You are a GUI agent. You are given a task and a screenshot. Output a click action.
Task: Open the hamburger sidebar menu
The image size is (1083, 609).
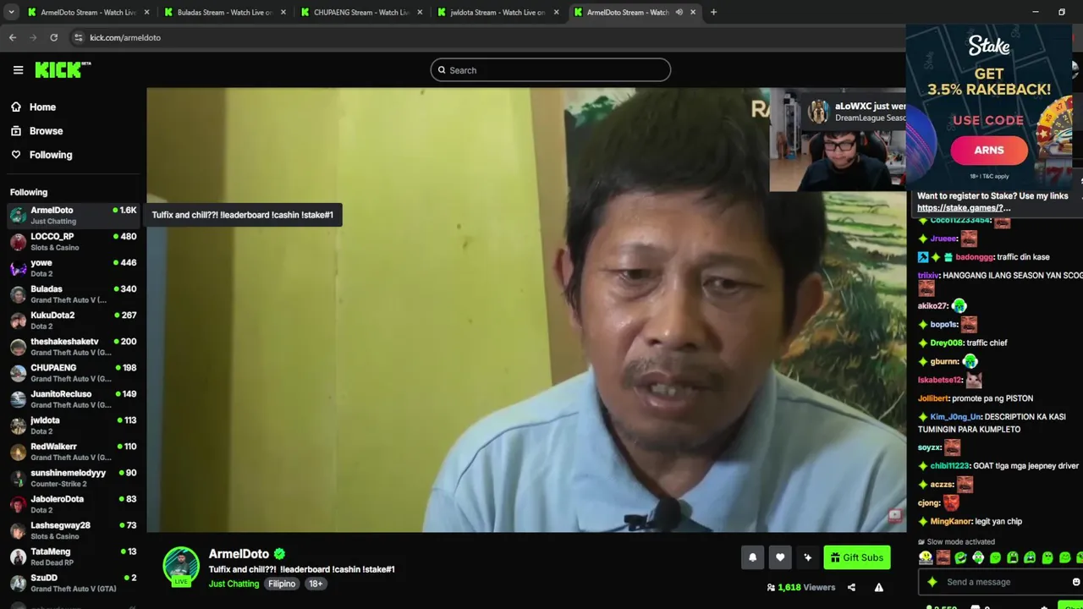tap(18, 70)
